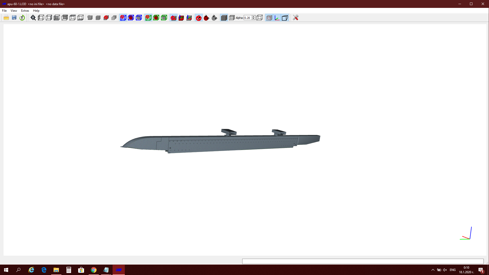The image size is (489, 275).
Task: Click the LOD viewer taskbar button
Action: [119, 270]
